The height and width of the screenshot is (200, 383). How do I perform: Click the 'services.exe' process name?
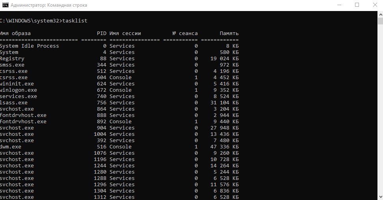point(18,96)
